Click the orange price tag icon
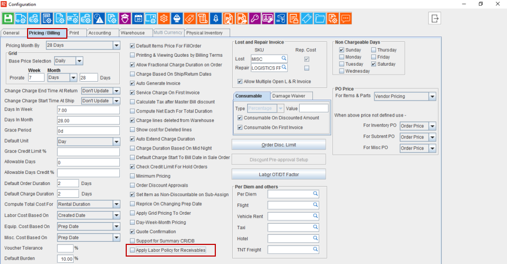This screenshot has width=507, height=264. pyautogui.click(x=189, y=18)
